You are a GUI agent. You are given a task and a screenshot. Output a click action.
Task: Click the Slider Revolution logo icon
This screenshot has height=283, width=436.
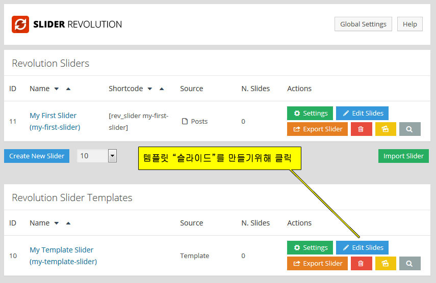pyautogui.click(x=20, y=24)
